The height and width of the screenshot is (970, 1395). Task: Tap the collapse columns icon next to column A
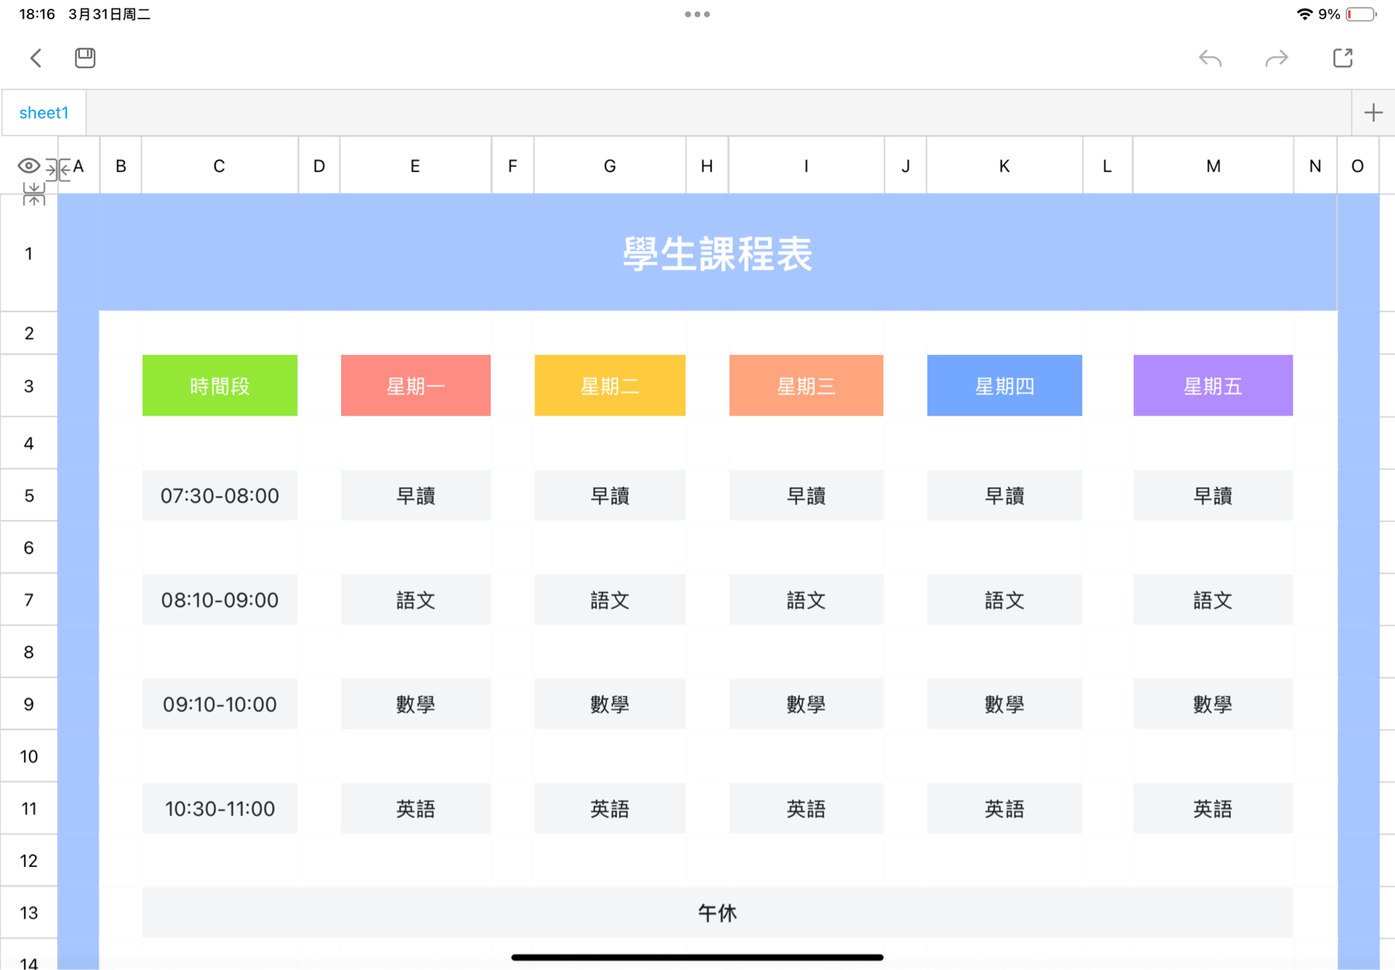[58, 169]
